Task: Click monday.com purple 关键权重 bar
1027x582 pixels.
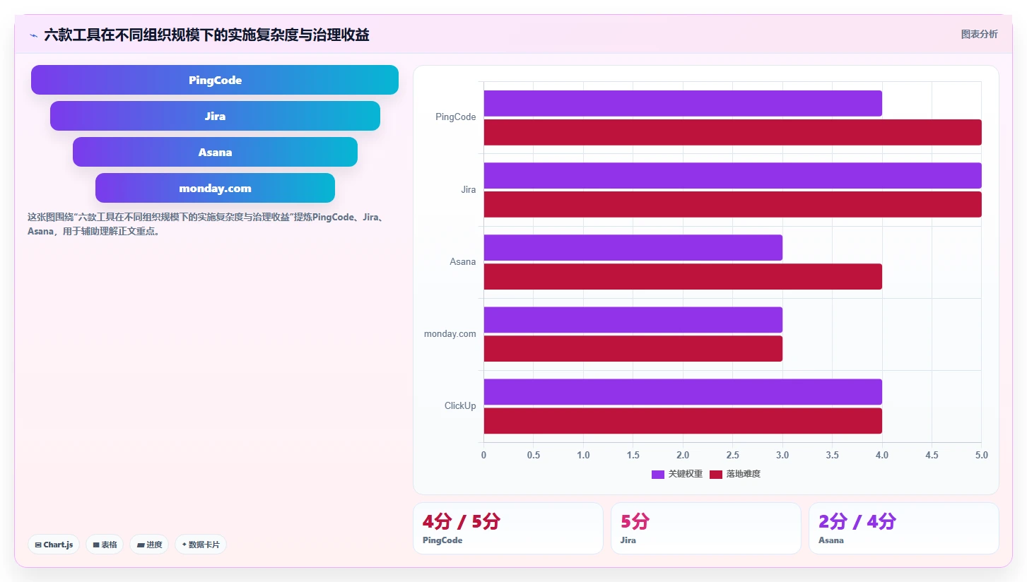Action: (633, 319)
